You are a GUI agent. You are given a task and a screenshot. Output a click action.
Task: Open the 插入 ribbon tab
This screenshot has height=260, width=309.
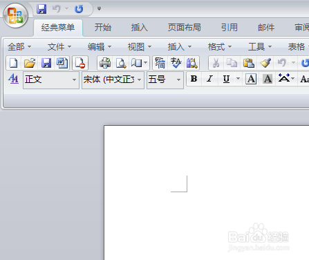point(140,28)
